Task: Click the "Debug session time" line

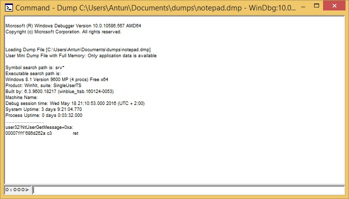Action: [75, 103]
